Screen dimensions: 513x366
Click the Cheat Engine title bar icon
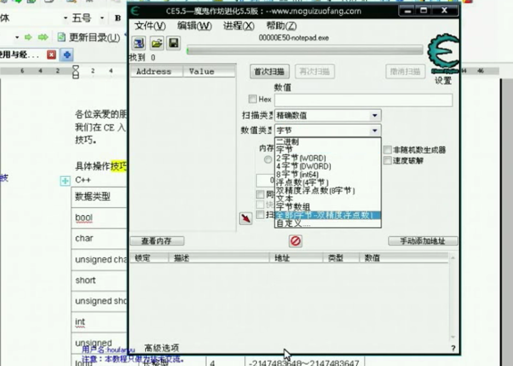point(135,11)
